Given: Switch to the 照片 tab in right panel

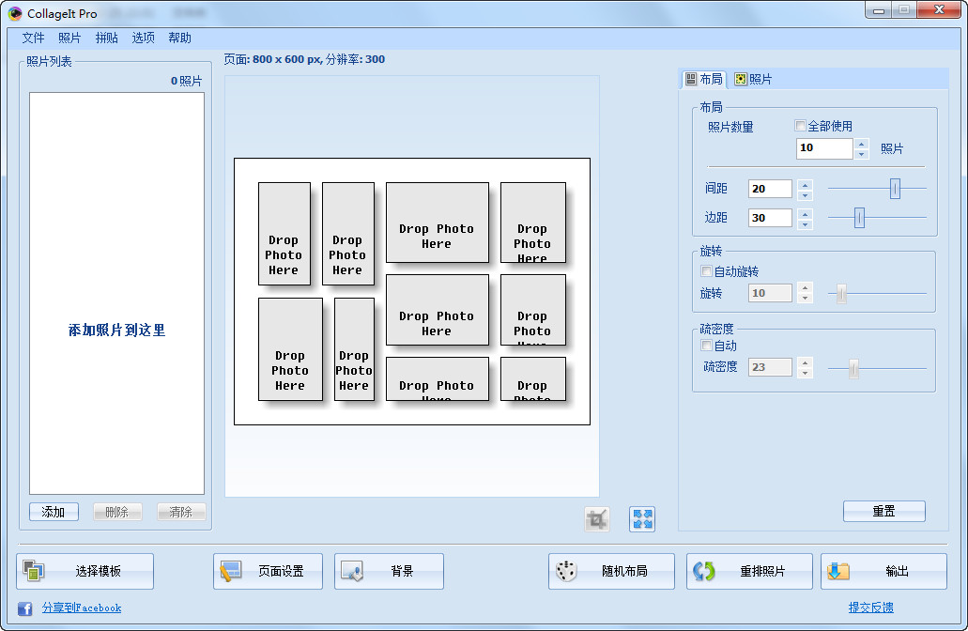Looking at the screenshot, I should 753,79.
